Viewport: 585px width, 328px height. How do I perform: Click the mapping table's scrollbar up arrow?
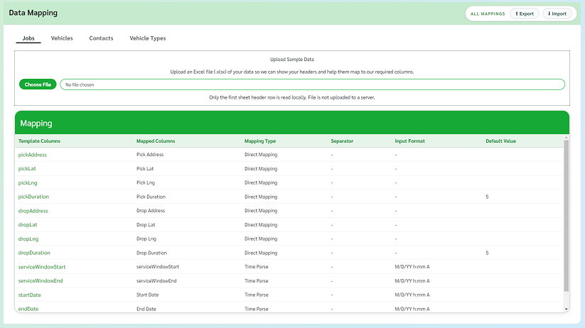coord(567,138)
